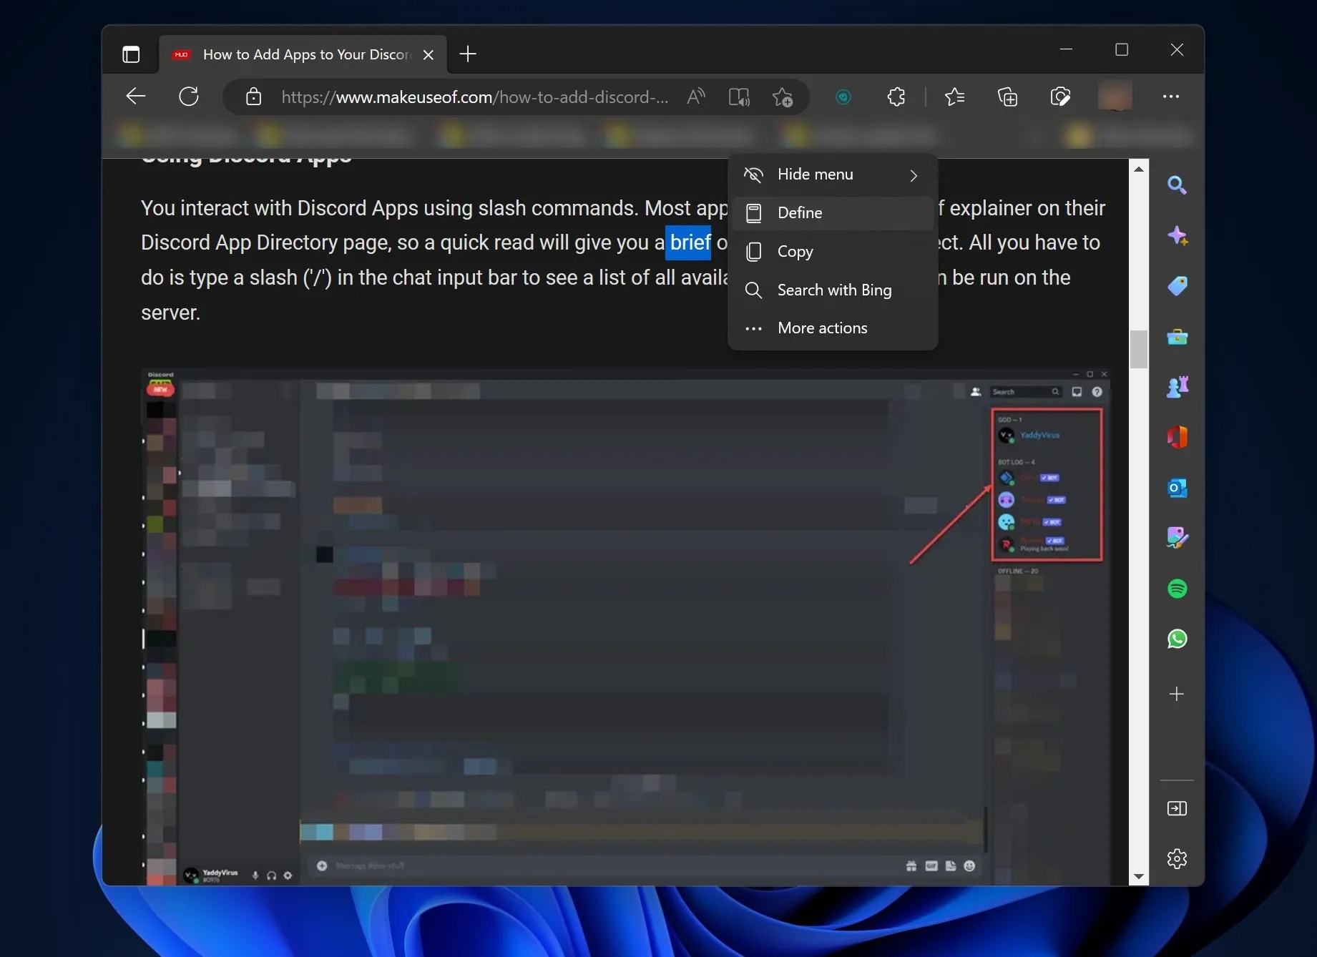Open Spotify in the sidebar

(1177, 589)
